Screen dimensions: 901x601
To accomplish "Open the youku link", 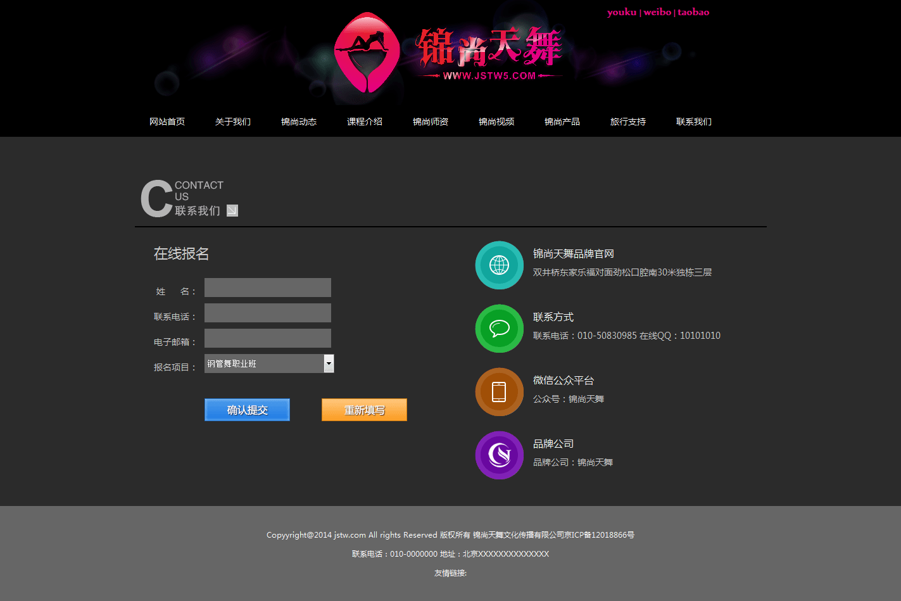I will [622, 12].
